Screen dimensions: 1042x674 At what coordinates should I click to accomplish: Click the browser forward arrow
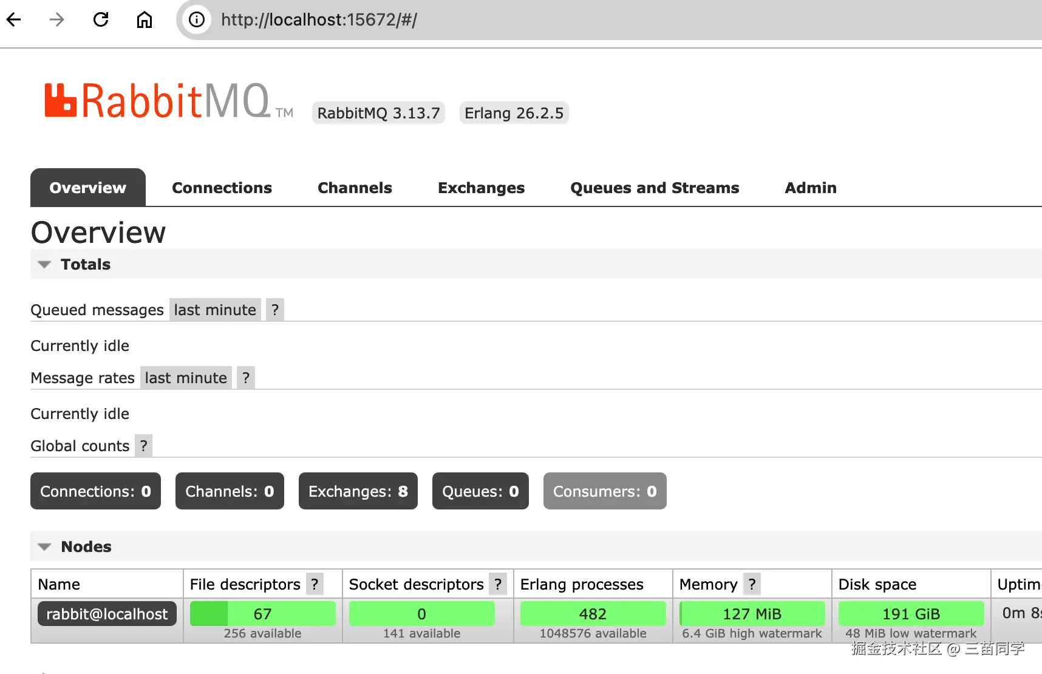pyautogui.click(x=57, y=20)
